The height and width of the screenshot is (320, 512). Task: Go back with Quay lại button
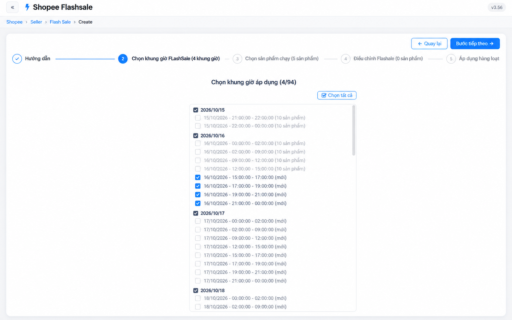tap(429, 44)
